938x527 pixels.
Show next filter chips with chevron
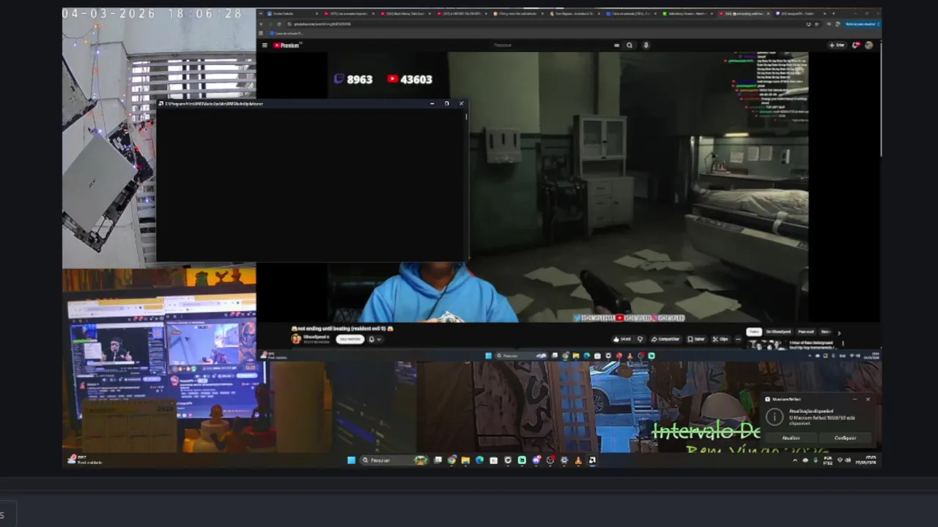click(x=839, y=332)
